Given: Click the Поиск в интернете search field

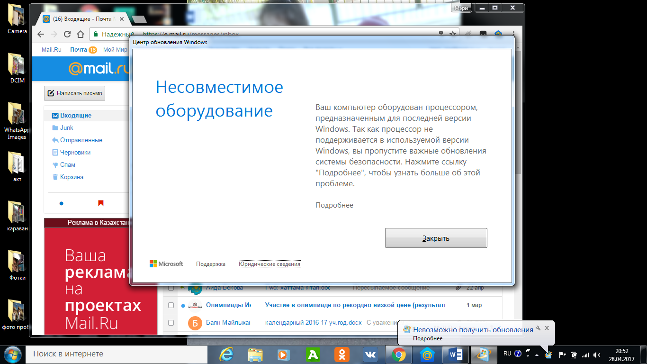Looking at the screenshot, I should tap(116, 354).
